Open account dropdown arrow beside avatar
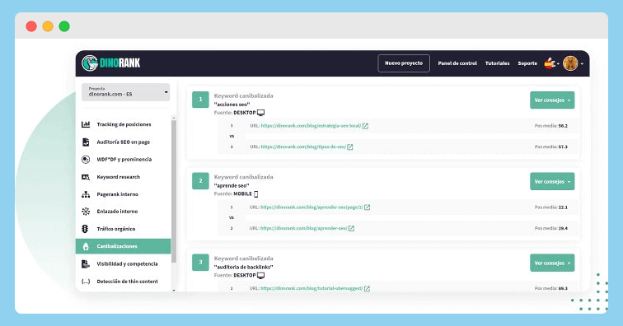Image resolution: width=623 pixels, height=326 pixels. click(582, 63)
